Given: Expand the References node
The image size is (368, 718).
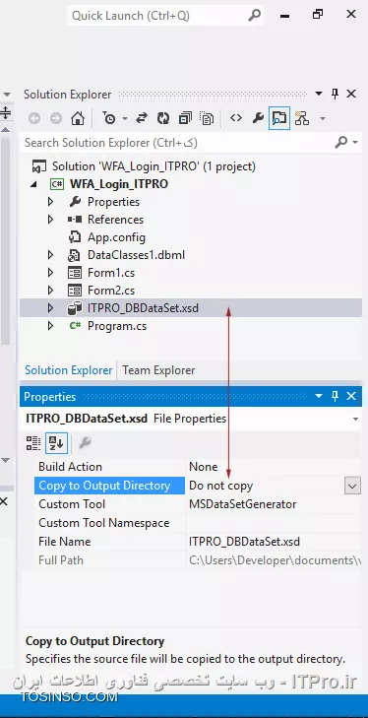Looking at the screenshot, I should [x=50, y=220].
